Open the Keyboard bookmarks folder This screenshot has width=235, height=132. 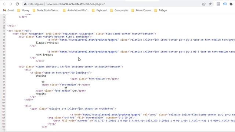click(x=100, y=10)
